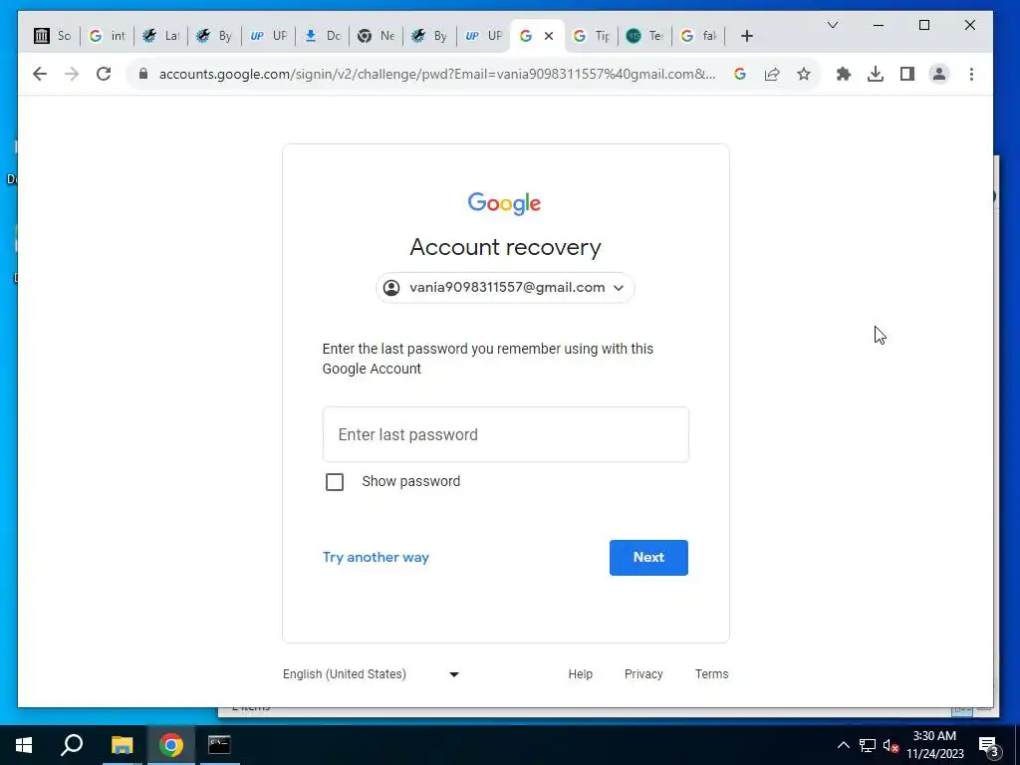The width and height of the screenshot is (1020, 765).
Task: Go back to previous page
Action: pos(40,74)
